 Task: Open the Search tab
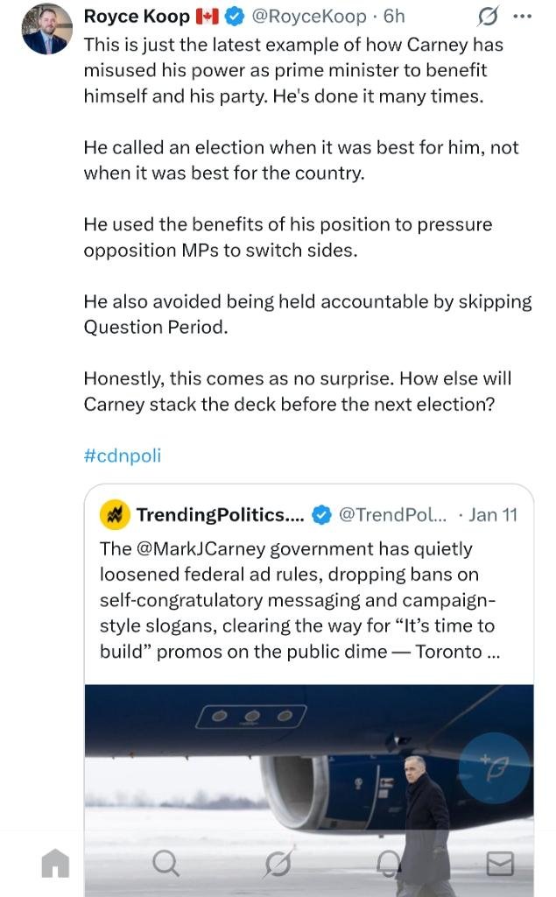[x=165, y=865]
